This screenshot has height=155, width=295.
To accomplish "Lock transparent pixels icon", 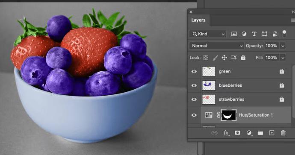I will tap(206, 58).
